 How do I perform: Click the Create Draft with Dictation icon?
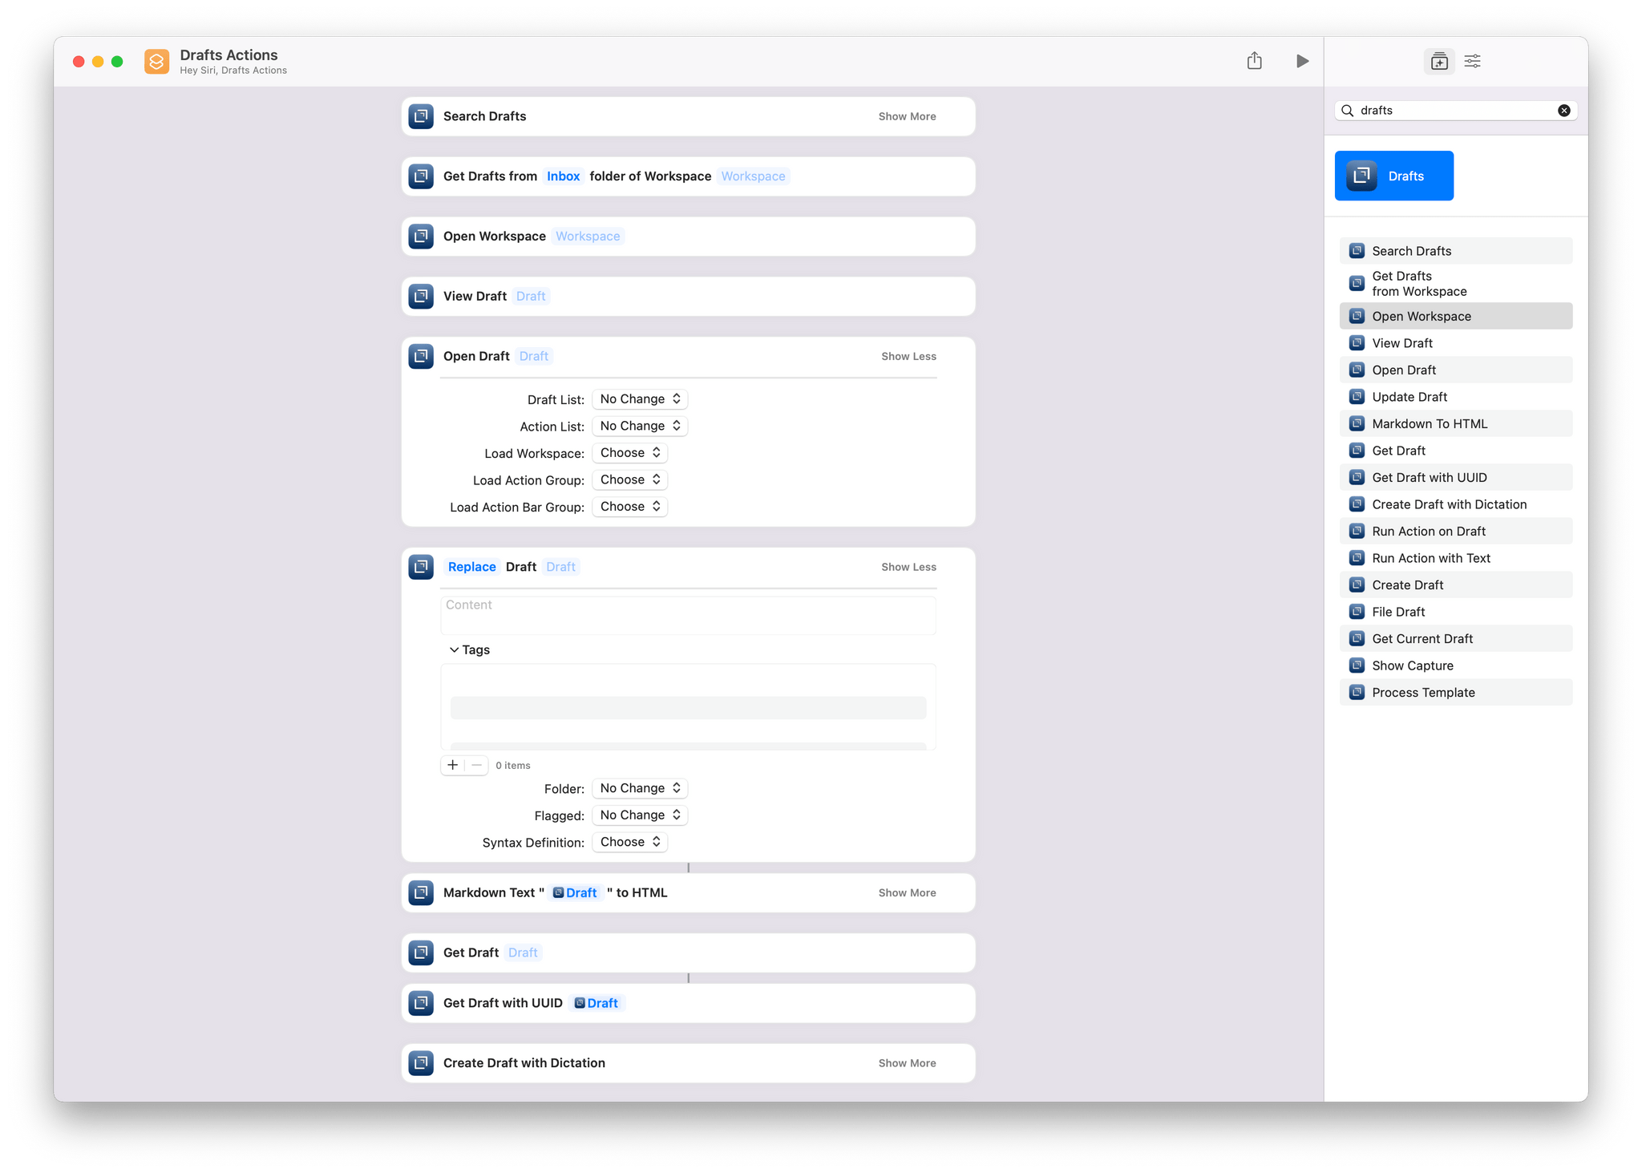click(1354, 504)
